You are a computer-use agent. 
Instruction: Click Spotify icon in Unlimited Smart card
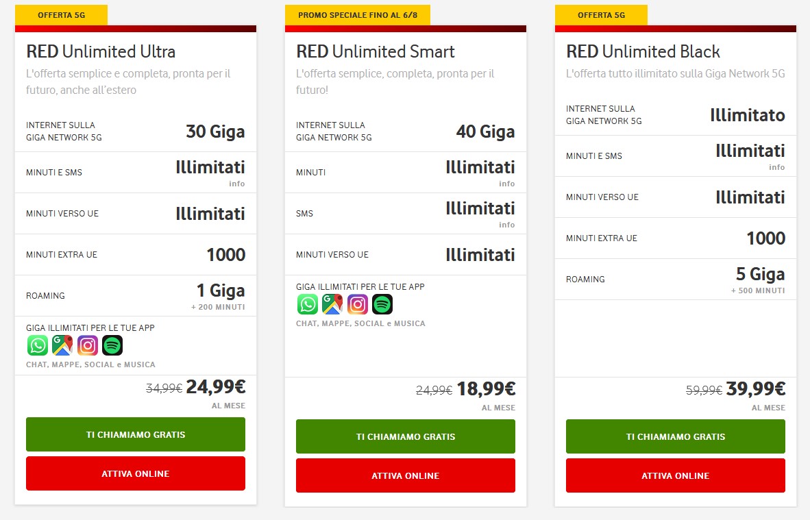pos(382,304)
